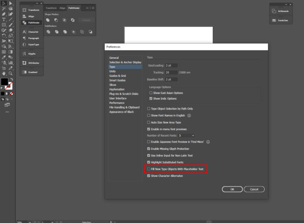Open Number of Recent Fonts dropdown

(186, 136)
